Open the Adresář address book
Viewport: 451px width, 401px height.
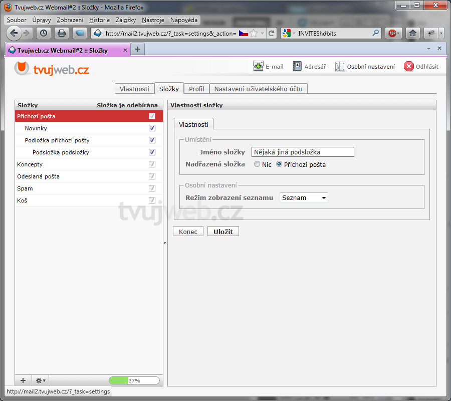pyautogui.click(x=297, y=67)
